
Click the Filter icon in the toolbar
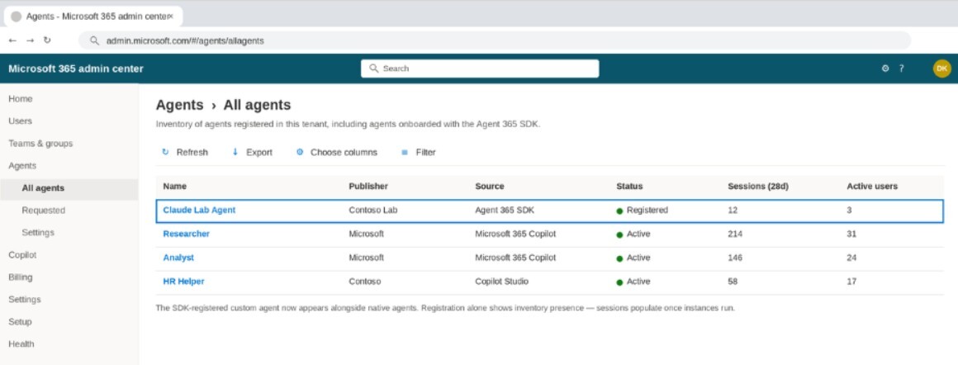(405, 152)
